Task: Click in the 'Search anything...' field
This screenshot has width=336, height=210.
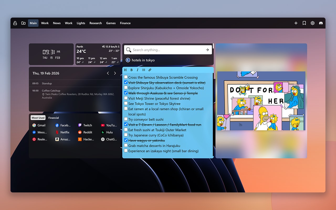Action: tap(168, 50)
